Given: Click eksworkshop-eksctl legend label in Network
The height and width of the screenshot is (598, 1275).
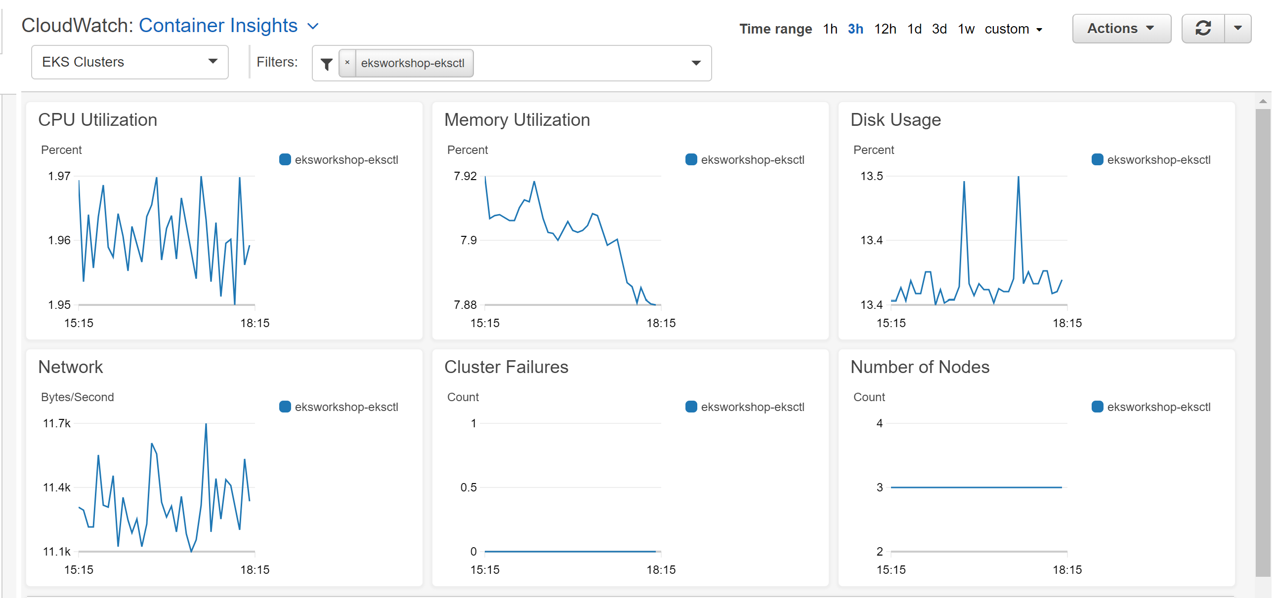Looking at the screenshot, I should tap(346, 407).
